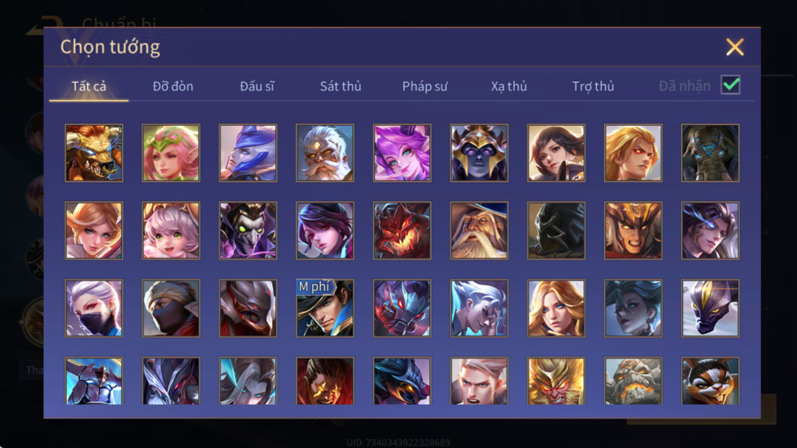Select the red flaming demon hero
797x448 pixels.
(x=402, y=231)
